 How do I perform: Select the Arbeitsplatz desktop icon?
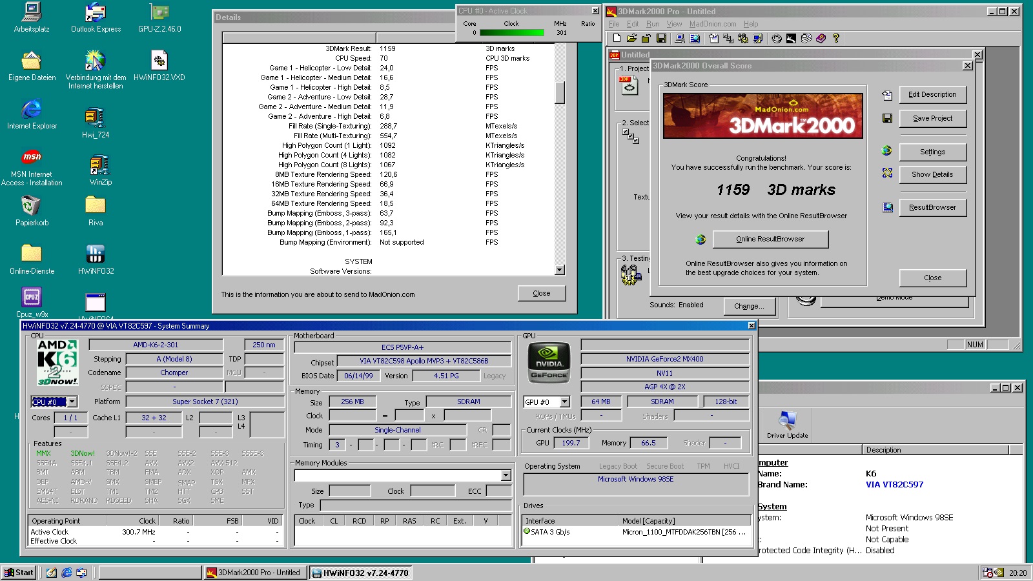pos(32,17)
